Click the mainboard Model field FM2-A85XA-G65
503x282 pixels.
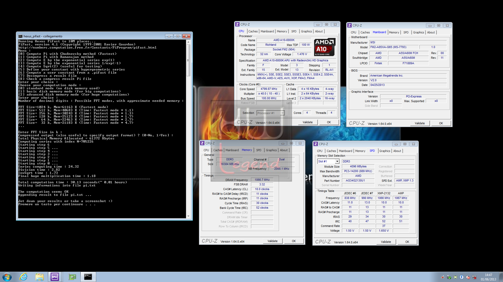point(394,47)
